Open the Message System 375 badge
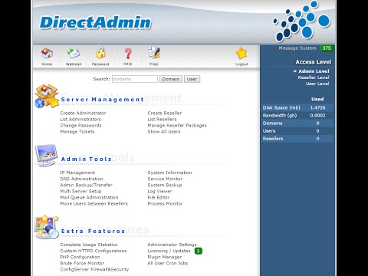The height and width of the screenshot is (276, 368). point(327,48)
